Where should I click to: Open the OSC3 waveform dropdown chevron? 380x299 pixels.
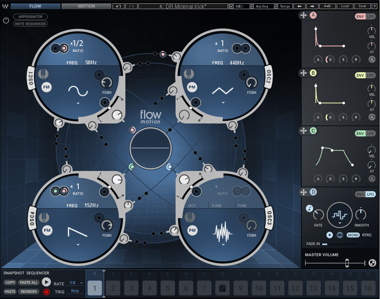pyautogui.click(x=223, y=245)
